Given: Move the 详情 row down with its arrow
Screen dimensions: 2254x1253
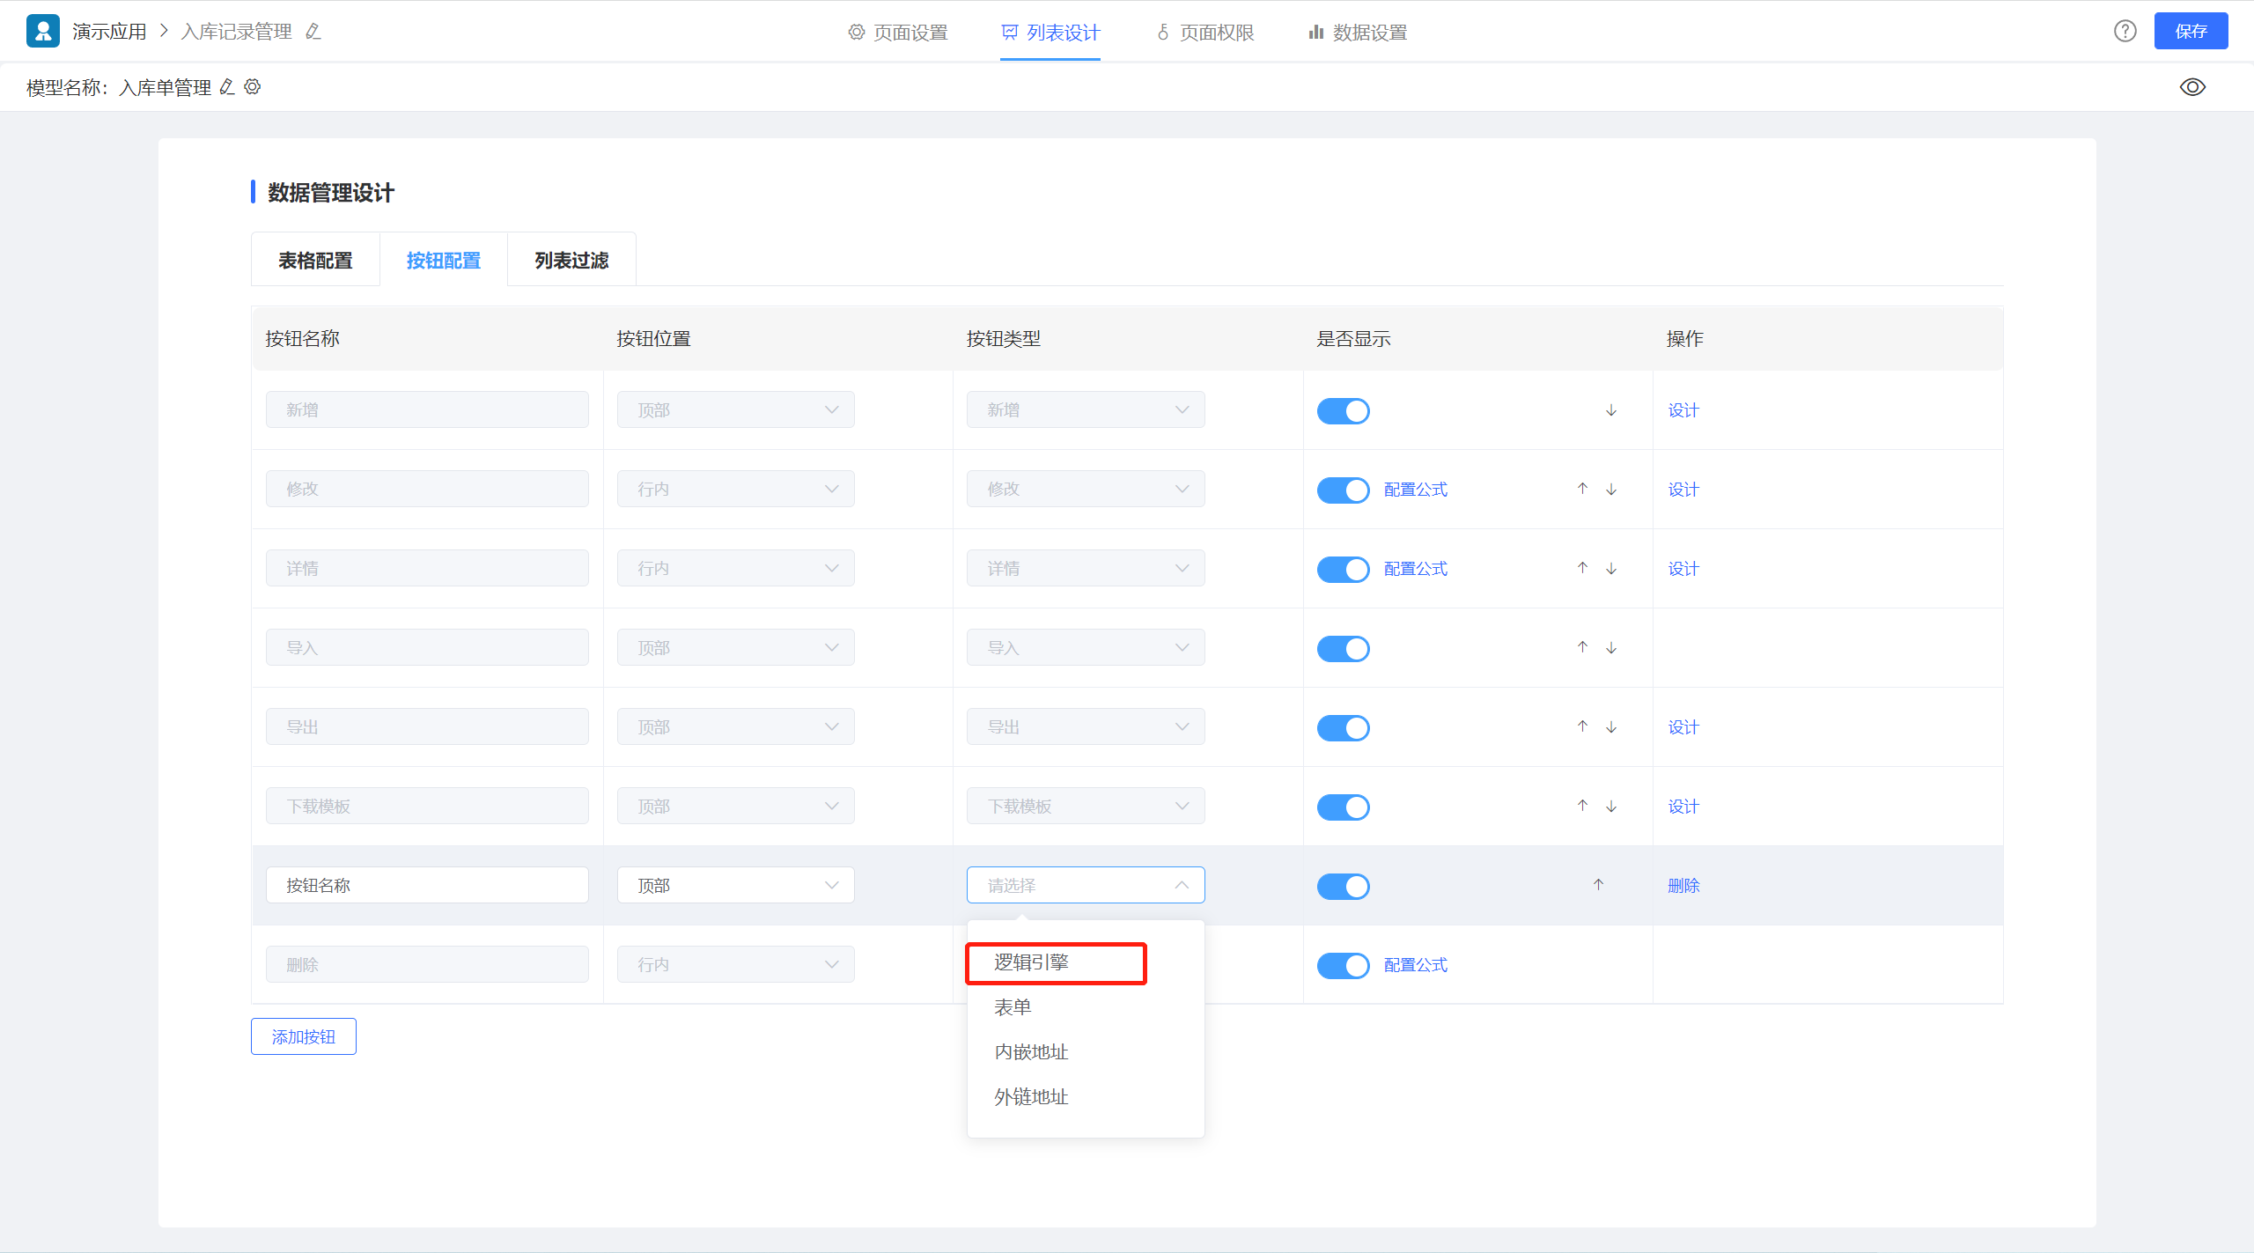Looking at the screenshot, I should (x=1611, y=568).
